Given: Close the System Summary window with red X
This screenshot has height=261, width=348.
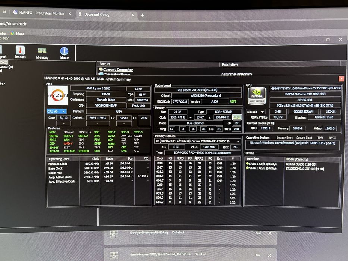Looking at the screenshot, I should 341,79.
